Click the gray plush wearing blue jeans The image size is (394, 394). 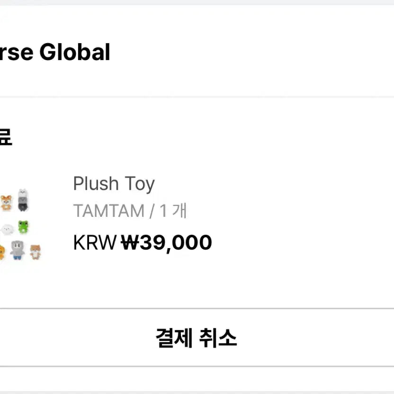(18, 250)
